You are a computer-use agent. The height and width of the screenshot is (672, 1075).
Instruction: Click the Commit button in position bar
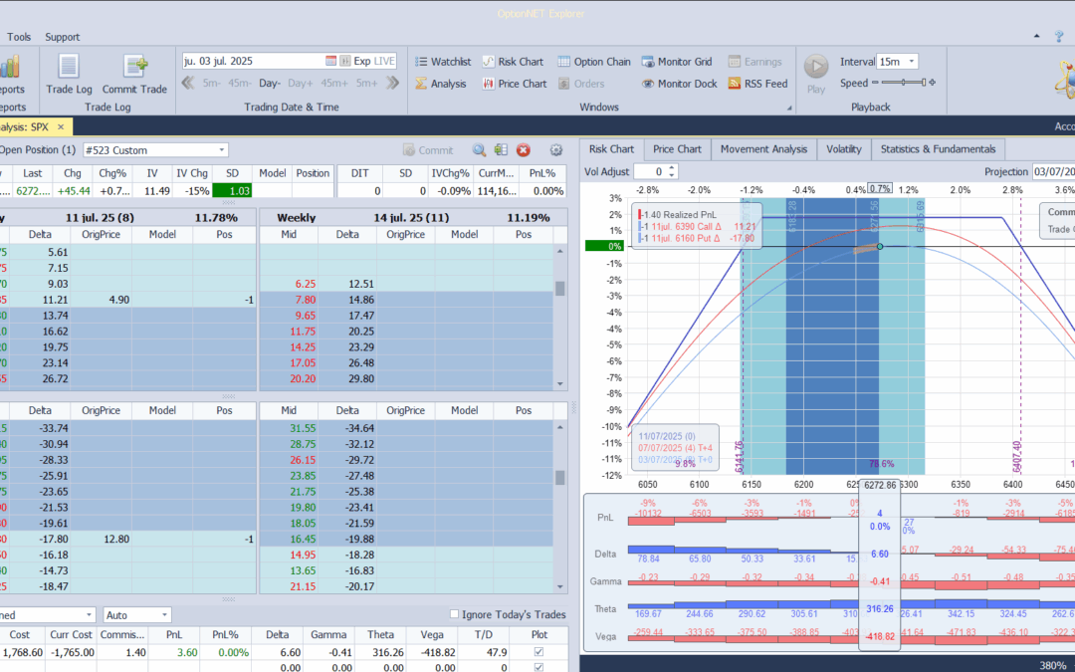pos(428,150)
